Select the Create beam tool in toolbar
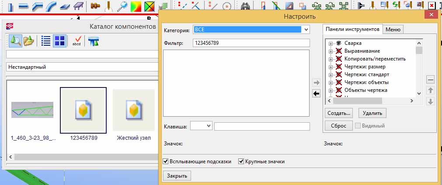 coord(24,7)
